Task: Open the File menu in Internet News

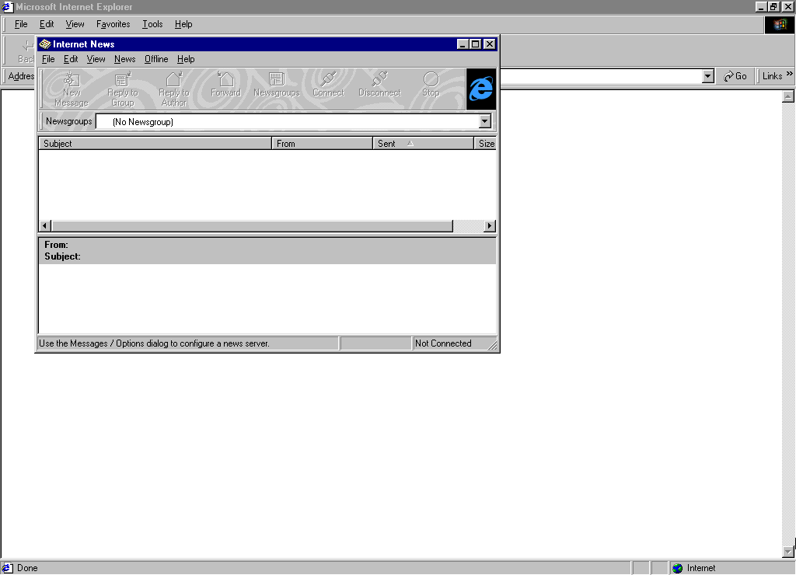Action: coord(48,59)
